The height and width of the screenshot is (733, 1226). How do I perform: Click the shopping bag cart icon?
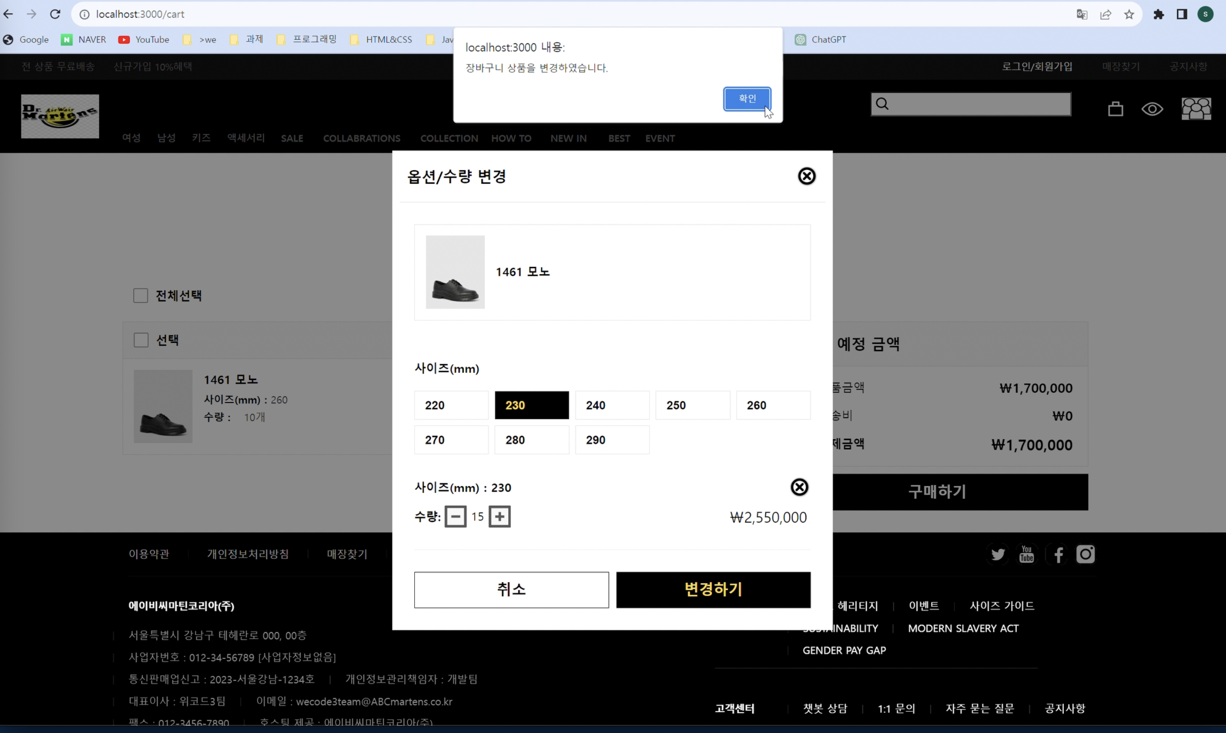coord(1115,109)
